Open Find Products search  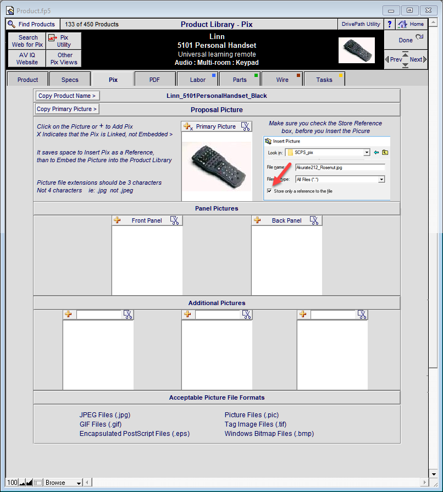tap(33, 24)
